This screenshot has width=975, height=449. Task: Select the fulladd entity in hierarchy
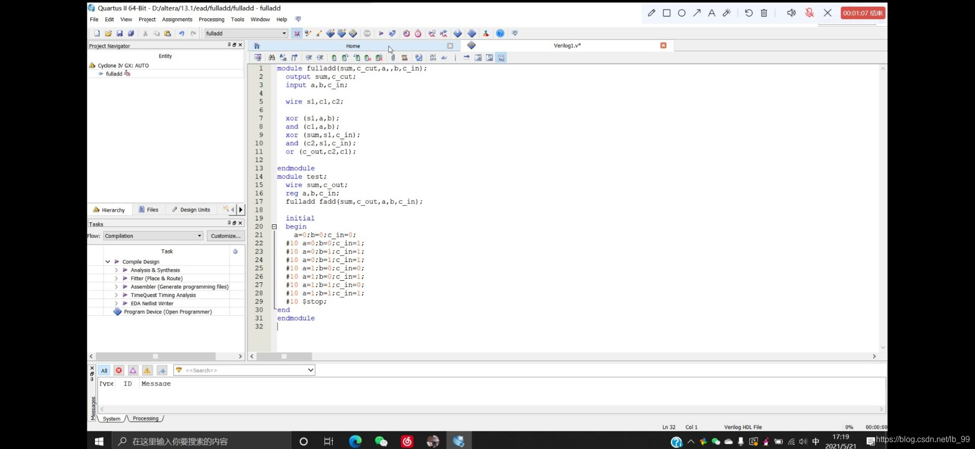pos(114,74)
